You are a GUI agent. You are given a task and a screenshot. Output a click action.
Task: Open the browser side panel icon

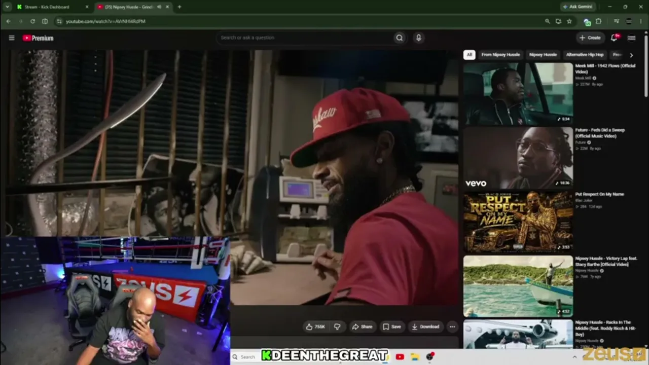pyautogui.click(x=45, y=21)
